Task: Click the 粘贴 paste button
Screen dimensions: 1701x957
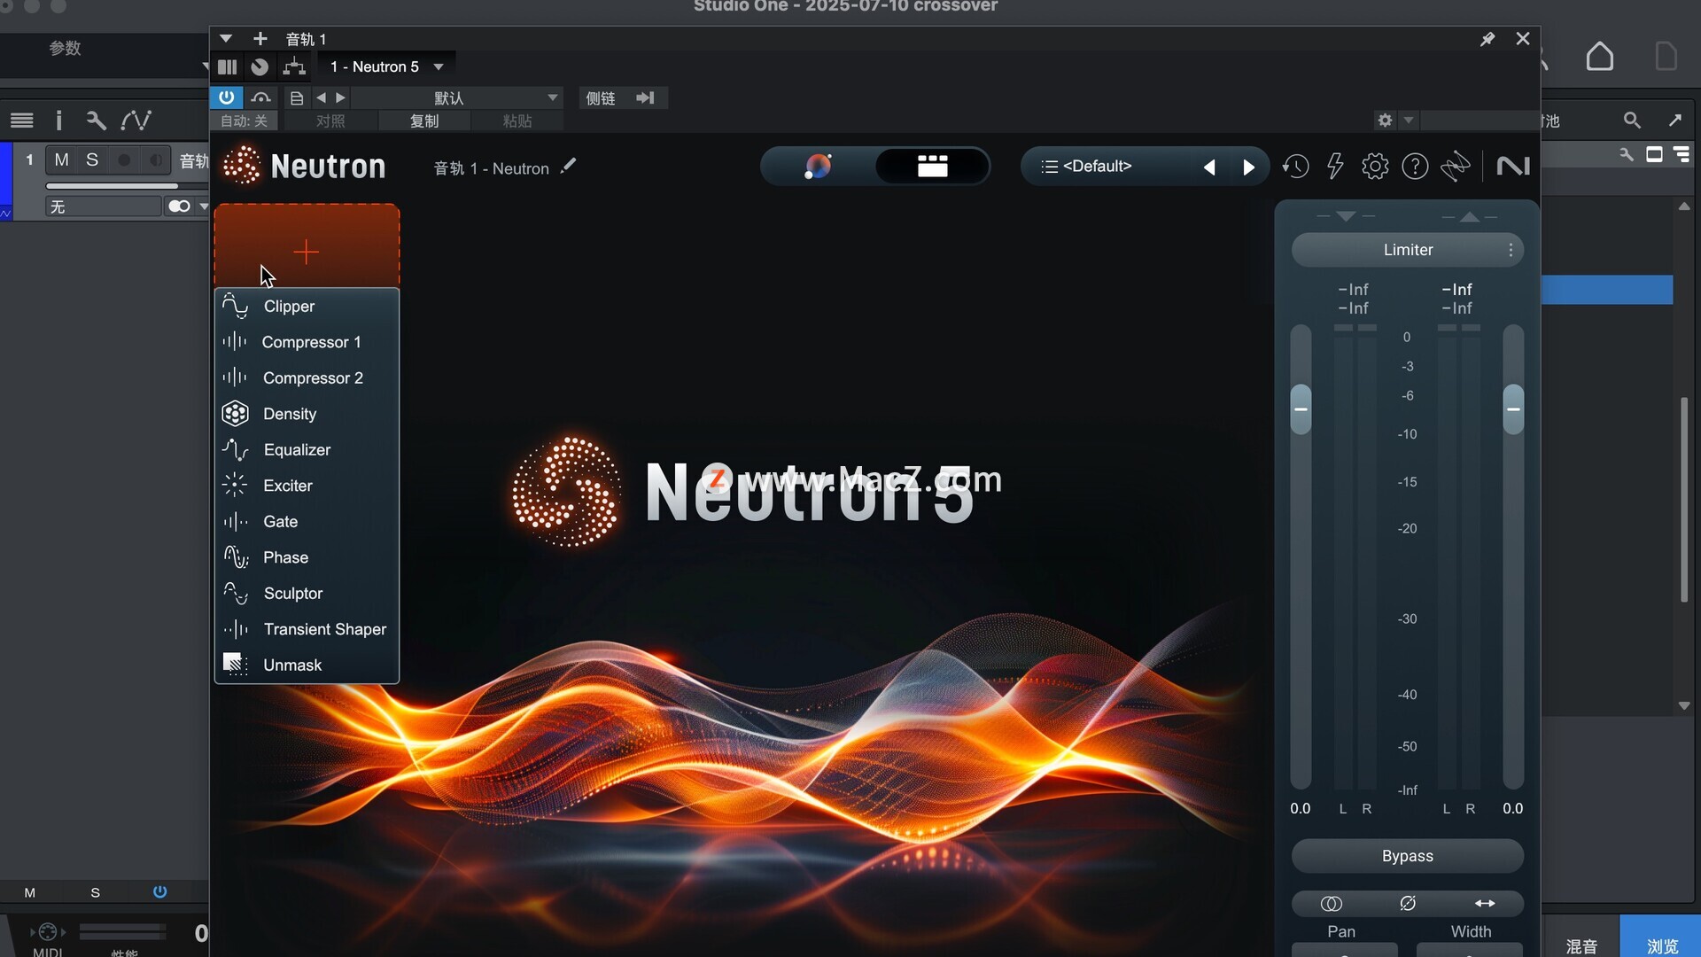Action: 517,121
